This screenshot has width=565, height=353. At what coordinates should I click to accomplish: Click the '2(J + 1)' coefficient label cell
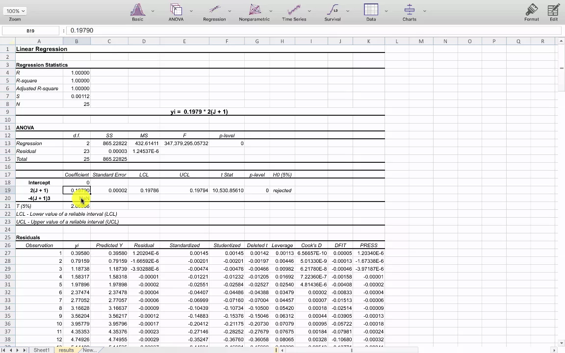click(39, 190)
